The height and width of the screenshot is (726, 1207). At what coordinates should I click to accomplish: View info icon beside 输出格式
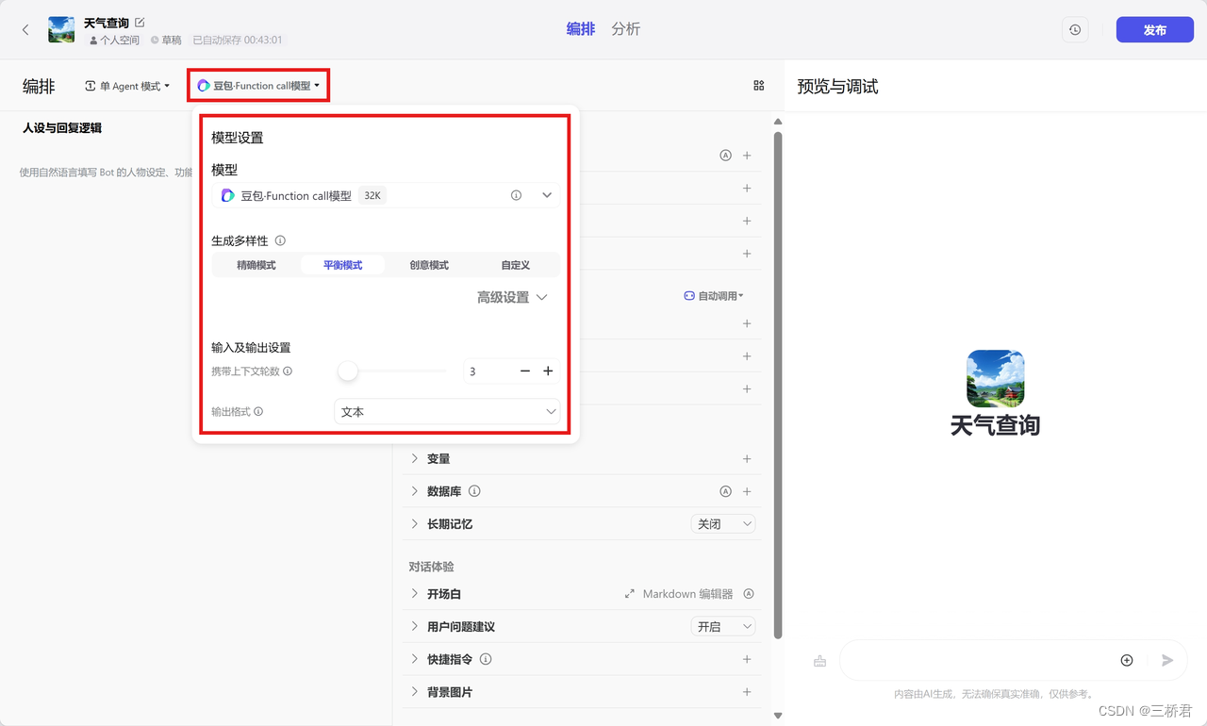(258, 412)
